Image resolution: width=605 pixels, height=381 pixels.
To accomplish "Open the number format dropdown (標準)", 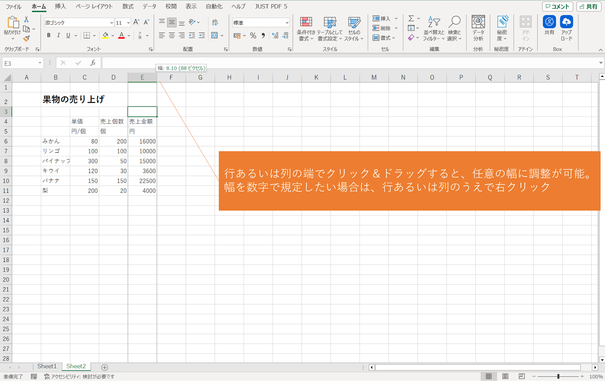I will [x=287, y=23].
